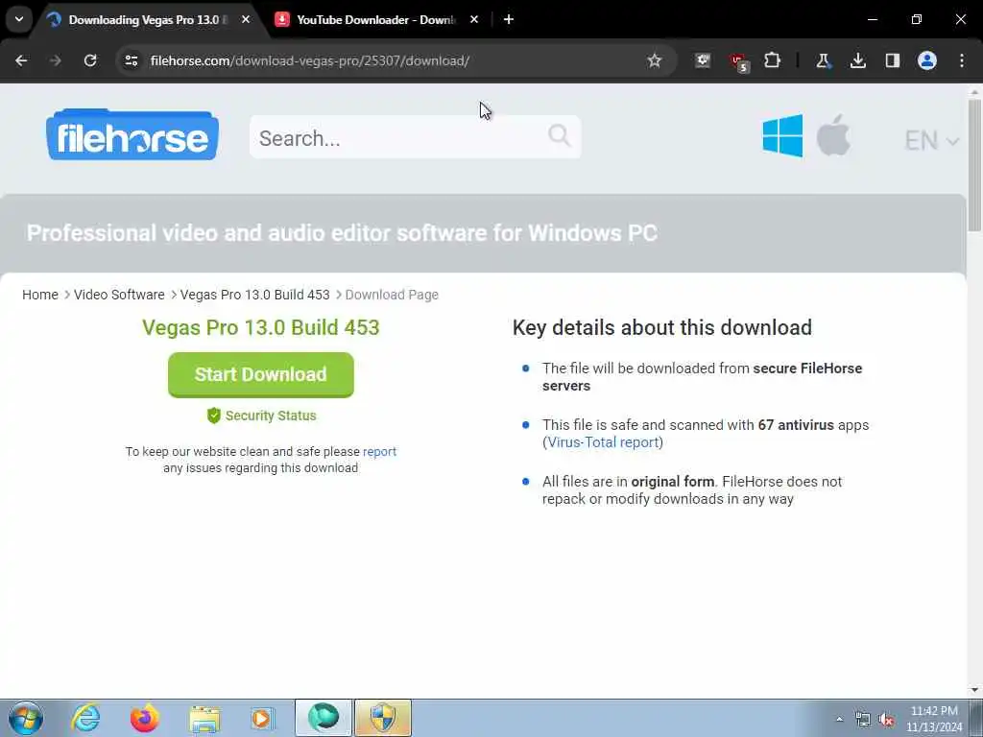Image resolution: width=983 pixels, height=737 pixels.
Task: Open the network tray icon
Action: (863, 720)
